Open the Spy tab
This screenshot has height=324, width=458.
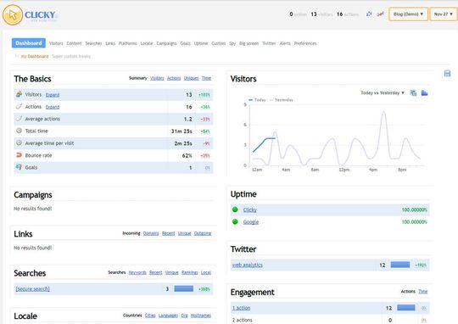[x=232, y=43]
